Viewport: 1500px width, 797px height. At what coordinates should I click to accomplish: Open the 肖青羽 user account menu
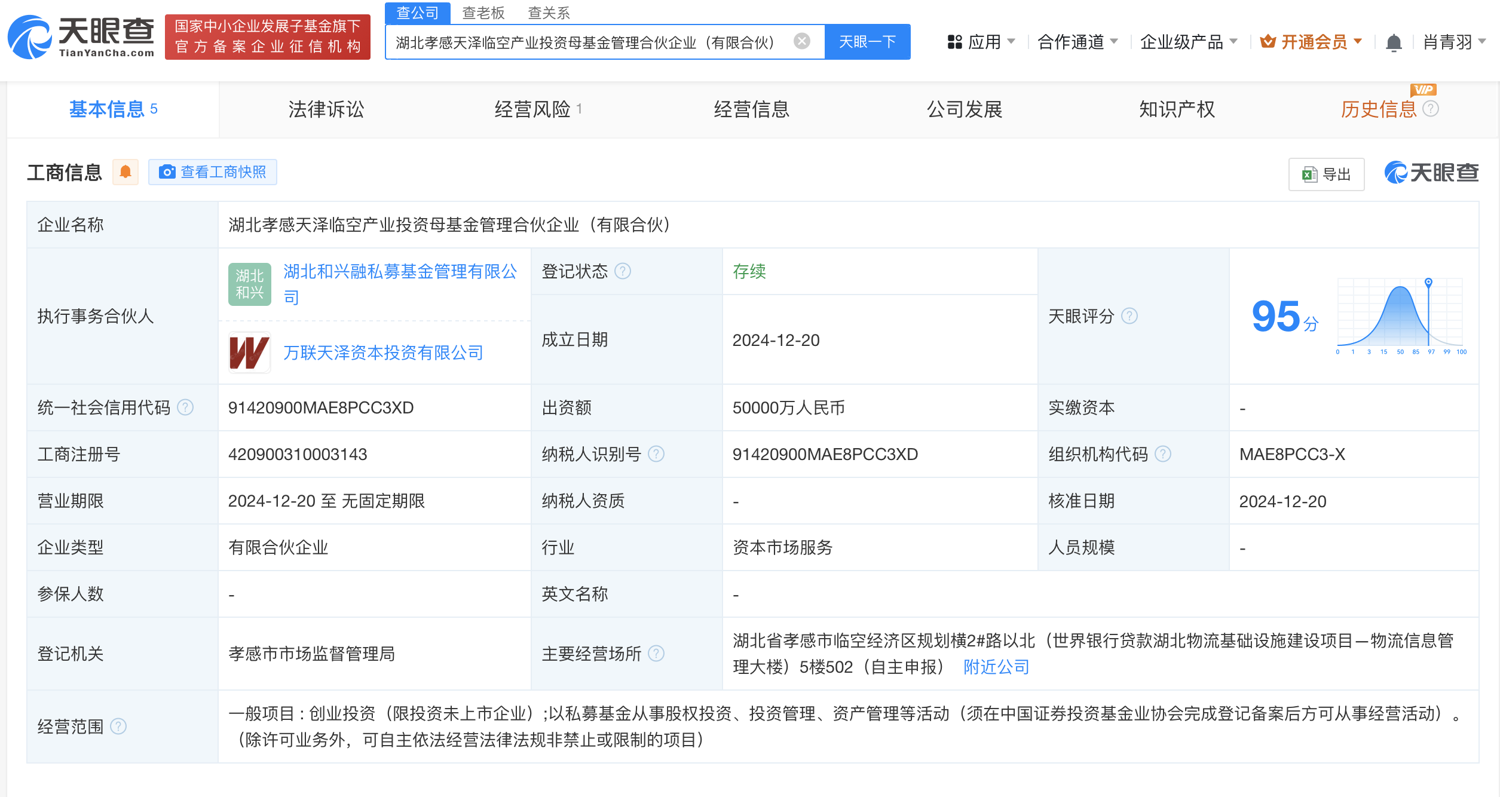point(1455,42)
